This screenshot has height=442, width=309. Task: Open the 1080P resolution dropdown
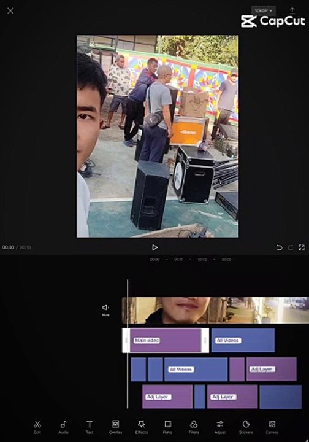264,10
